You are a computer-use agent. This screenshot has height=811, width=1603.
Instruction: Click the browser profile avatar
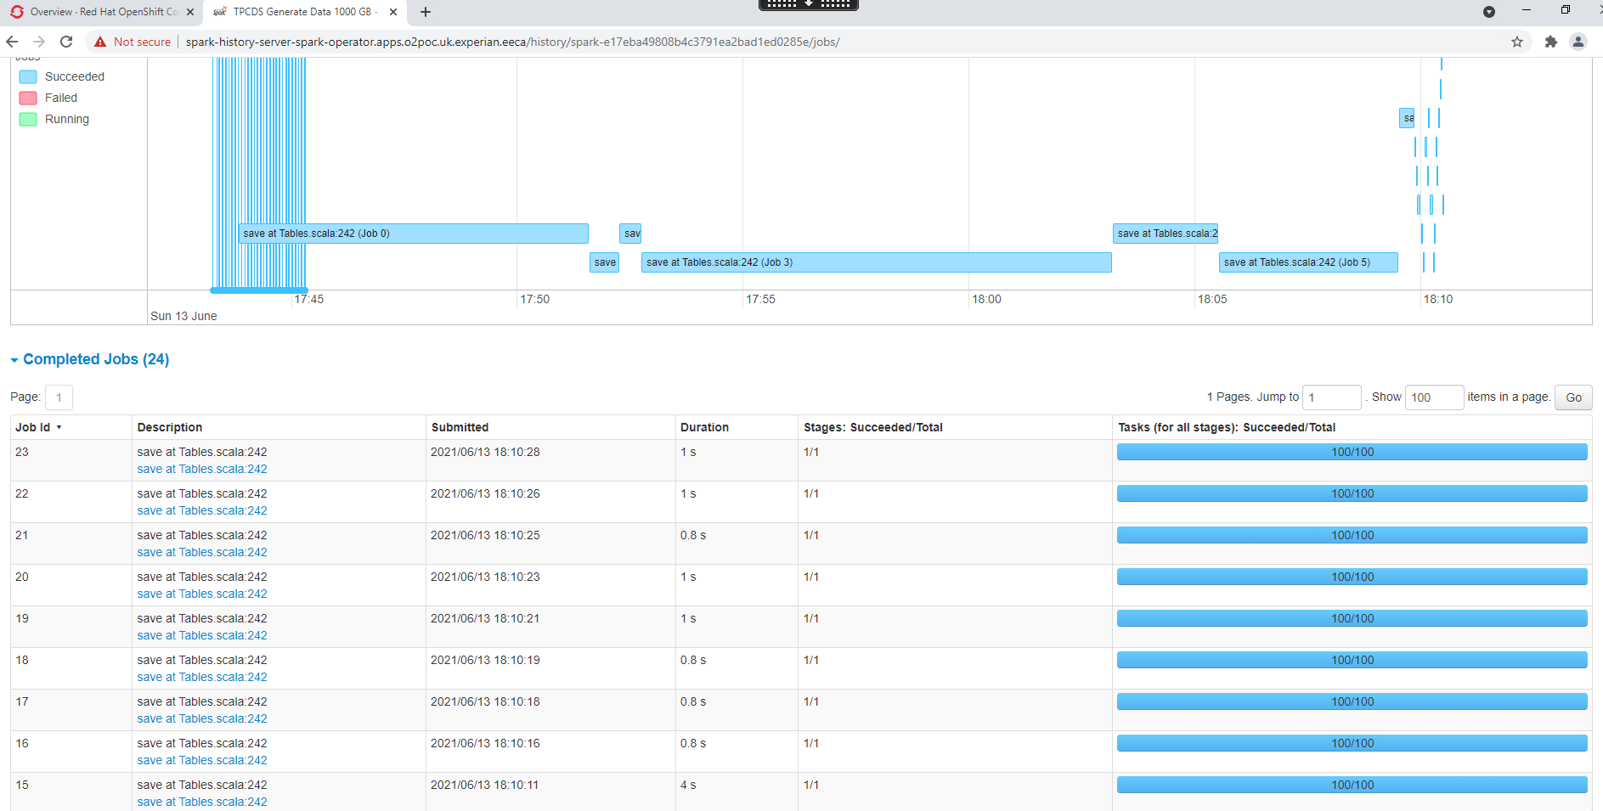tap(1578, 41)
